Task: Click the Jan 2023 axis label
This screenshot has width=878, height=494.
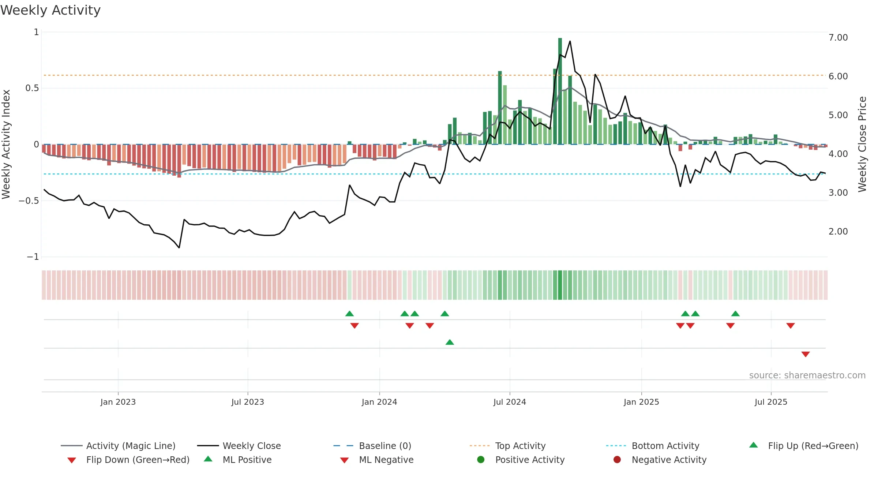Action: 118,402
